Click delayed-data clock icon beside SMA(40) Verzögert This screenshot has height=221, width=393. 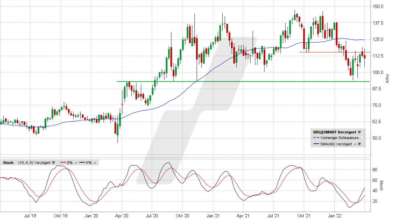(x=359, y=144)
